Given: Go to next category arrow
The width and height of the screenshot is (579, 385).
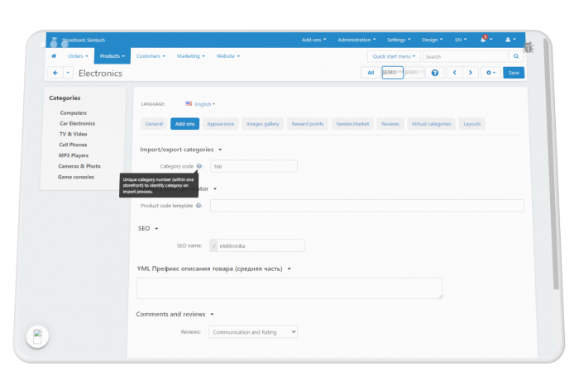Looking at the screenshot, I should 471,73.
